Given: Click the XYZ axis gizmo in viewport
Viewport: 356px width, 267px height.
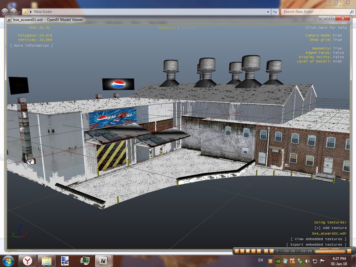Looking at the screenshot, I should (x=20, y=232).
